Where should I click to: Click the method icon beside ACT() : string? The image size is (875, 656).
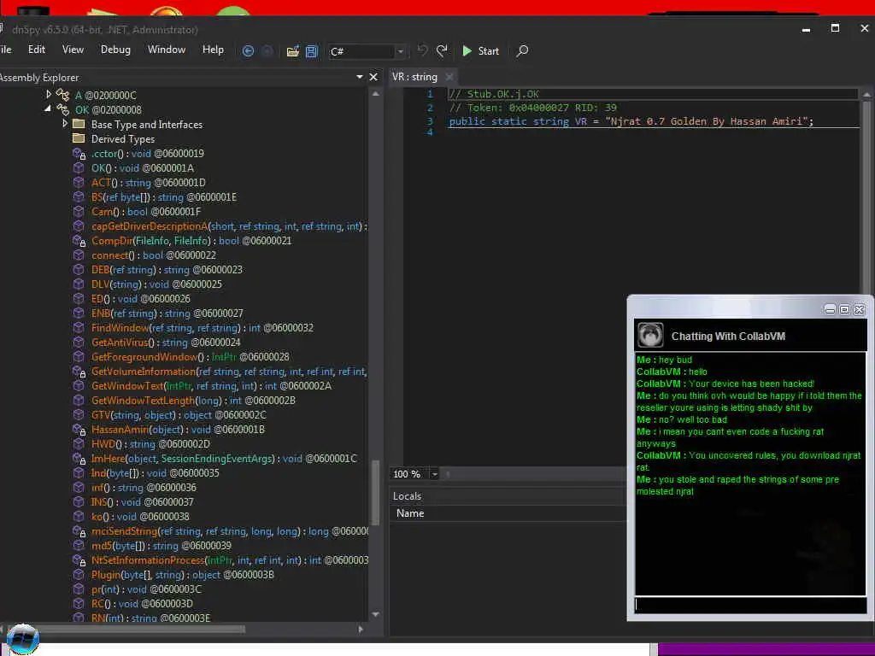79,183
